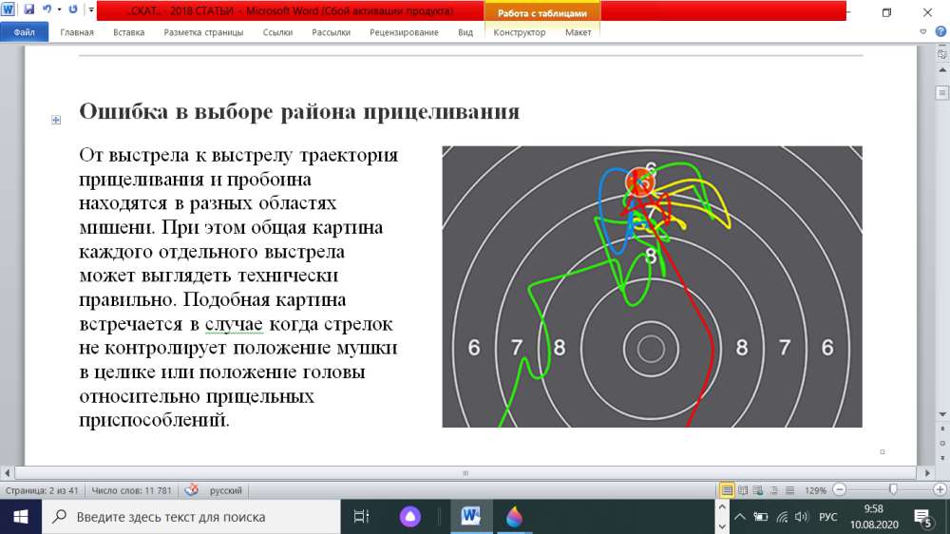This screenshot has width=950, height=534.
Task: Click the vertical scrollbar down arrow
Action: (942, 414)
